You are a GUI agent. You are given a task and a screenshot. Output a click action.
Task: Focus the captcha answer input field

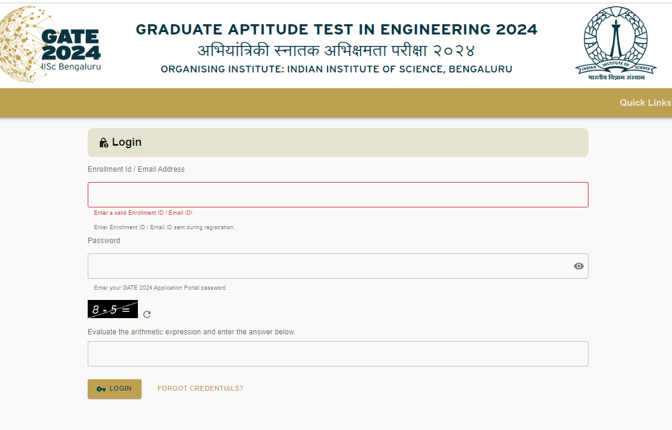pyautogui.click(x=338, y=354)
